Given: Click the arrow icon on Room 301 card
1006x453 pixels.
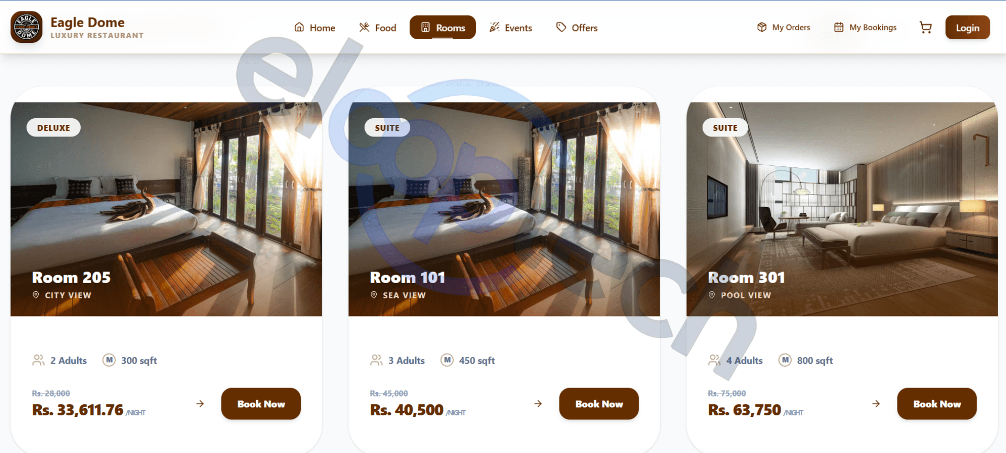Looking at the screenshot, I should pos(876,404).
